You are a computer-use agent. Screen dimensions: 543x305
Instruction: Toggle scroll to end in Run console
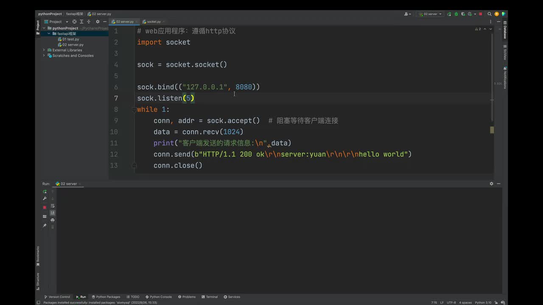[x=53, y=213]
